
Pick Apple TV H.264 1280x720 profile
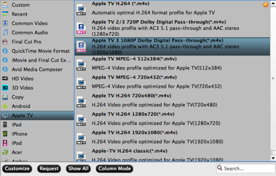click(x=172, y=119)
